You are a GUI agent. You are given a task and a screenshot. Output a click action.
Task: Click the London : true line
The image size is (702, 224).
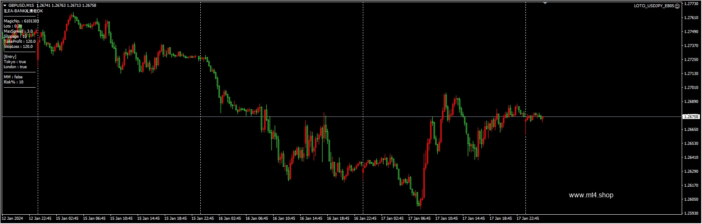pyautogui.click(x=15, y=67)
